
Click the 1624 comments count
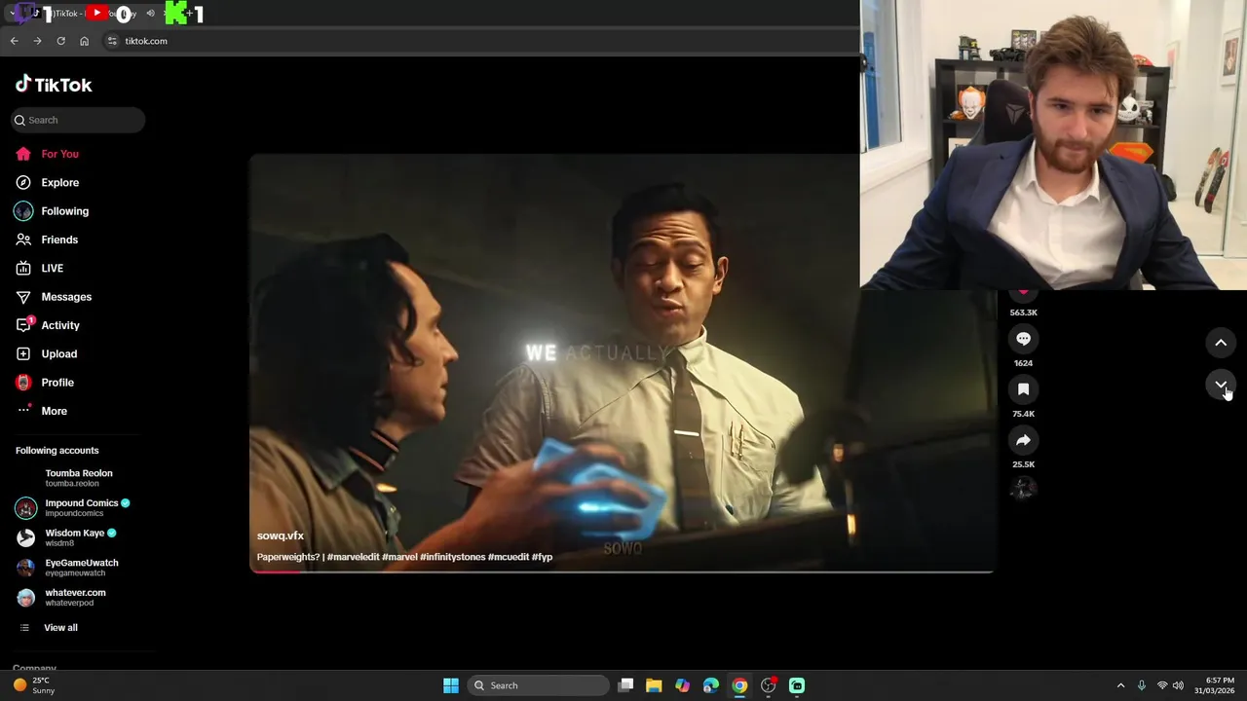click(x=1023, y=363)
